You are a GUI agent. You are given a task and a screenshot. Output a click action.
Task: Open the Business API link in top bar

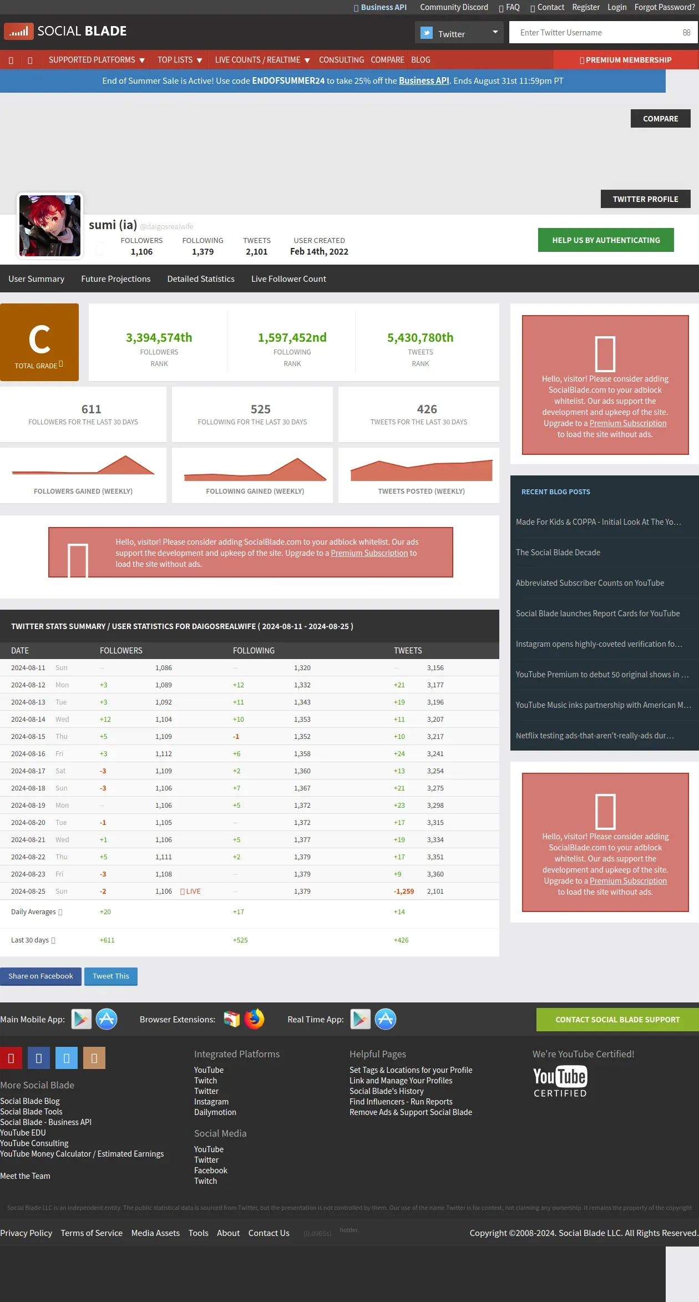(x=381, y=7)
